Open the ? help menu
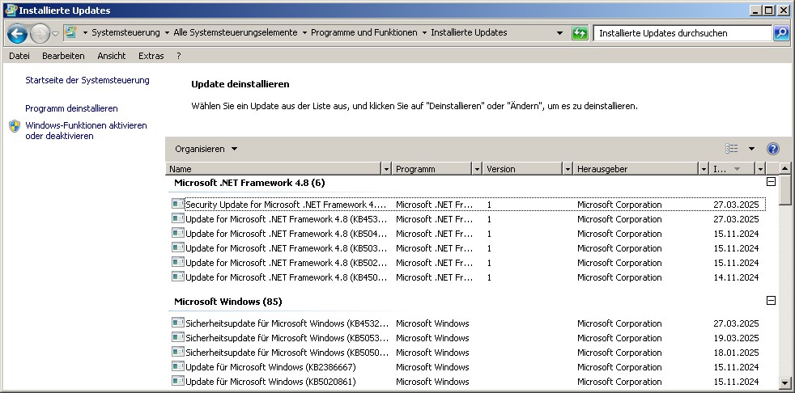795x393 pixels. pyautogui.click(x=178, y=56)
